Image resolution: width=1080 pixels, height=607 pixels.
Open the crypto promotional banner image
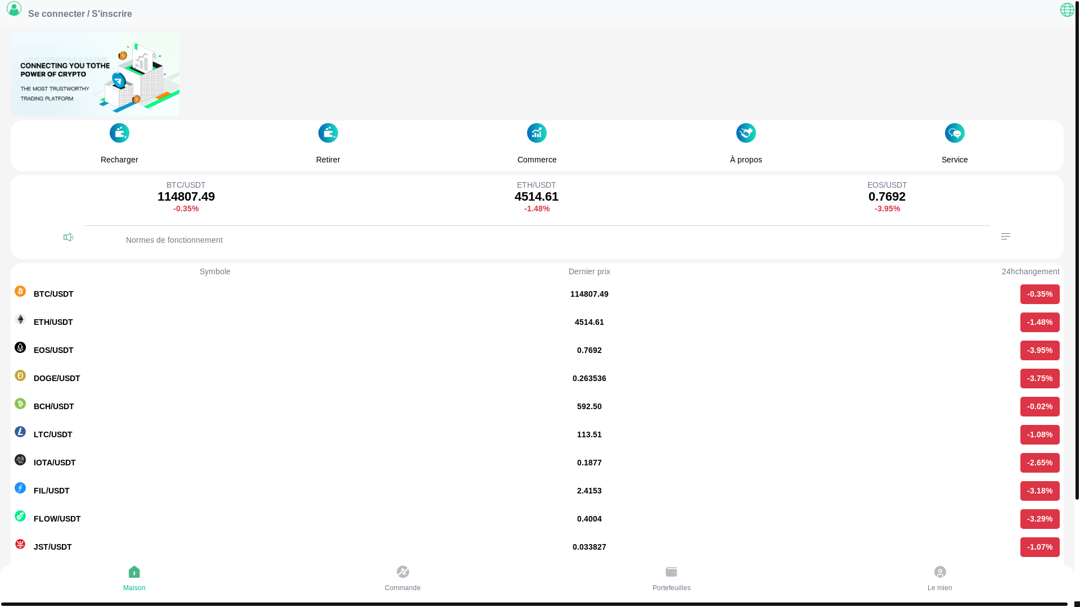pyautogui.click(x=95, y=74)
